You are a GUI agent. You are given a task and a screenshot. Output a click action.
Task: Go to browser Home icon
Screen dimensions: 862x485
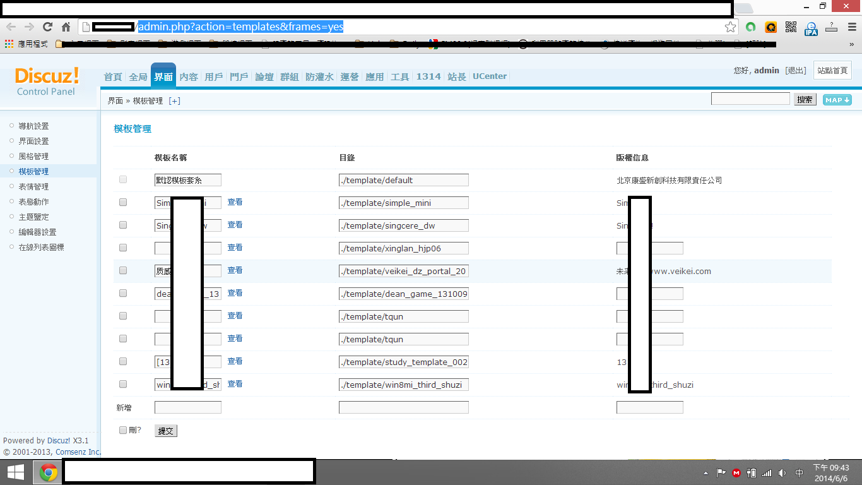click(66, 27)
